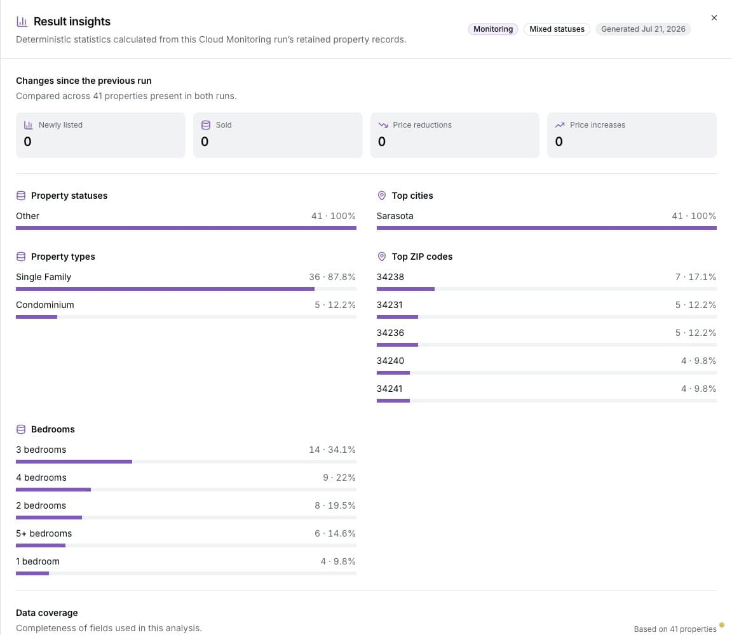
Task: Click ZIP code '34236'
Action: point(390,333)
